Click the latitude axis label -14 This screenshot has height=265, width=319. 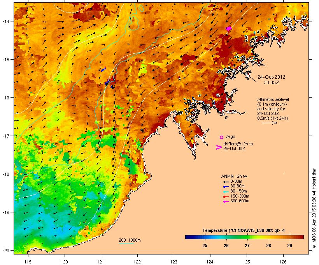pos(5,21)
